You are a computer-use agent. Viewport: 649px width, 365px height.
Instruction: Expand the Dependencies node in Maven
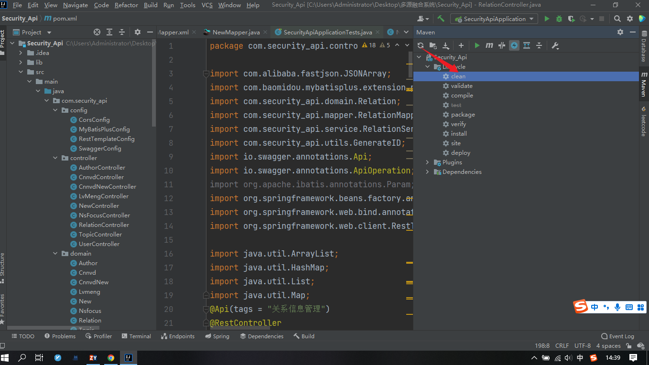click(x=428, y=172)
